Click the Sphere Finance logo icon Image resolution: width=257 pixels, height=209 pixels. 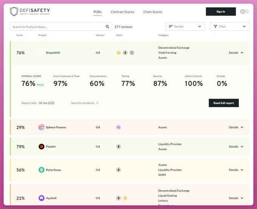coord(42,127)
